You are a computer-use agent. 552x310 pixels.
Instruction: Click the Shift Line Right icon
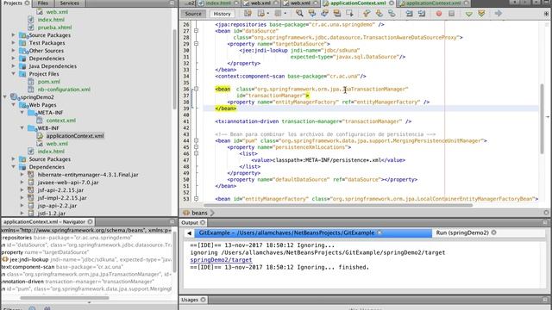tap(422, 14)
